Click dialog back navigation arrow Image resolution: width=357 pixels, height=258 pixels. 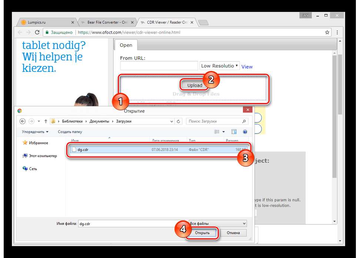(x=23, y=121)
